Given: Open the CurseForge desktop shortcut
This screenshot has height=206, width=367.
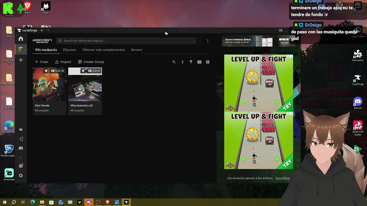Looking at the screenshot, I should tap(358, 80).
